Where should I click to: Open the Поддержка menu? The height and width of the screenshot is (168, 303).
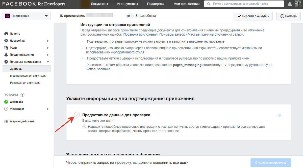coord(156,4)
